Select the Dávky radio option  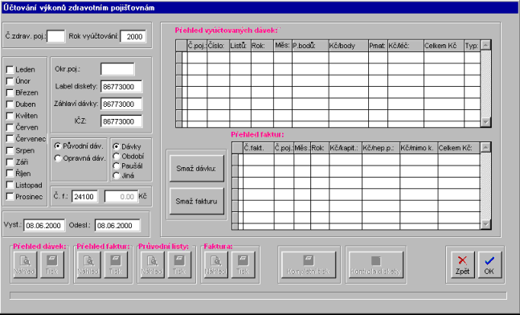[117, 146]
